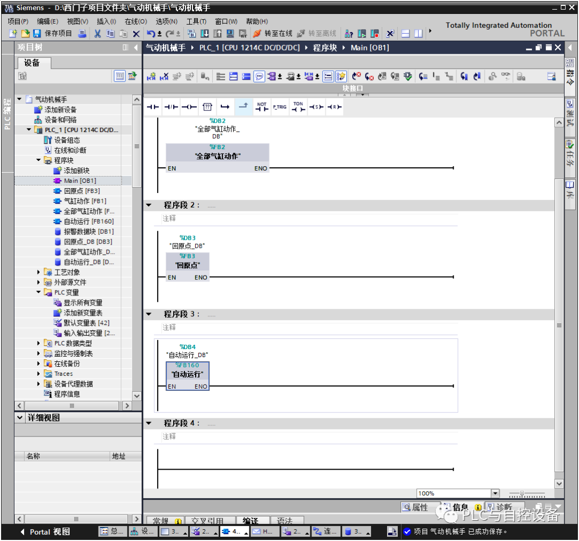Open the zoom percentage dropdown

click(x=495, y=493)
